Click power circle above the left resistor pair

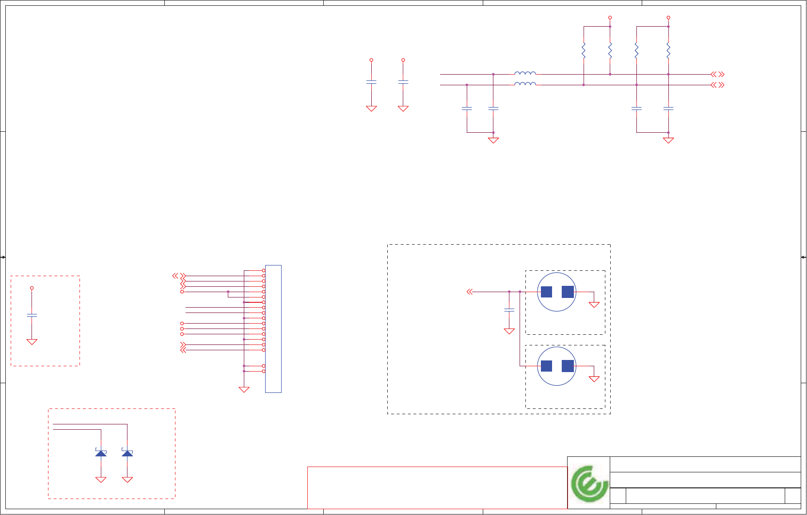click(610, 17)
